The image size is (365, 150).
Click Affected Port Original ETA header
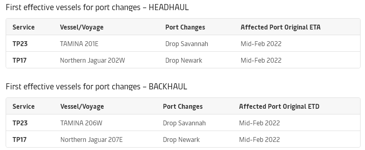(280, 27)
